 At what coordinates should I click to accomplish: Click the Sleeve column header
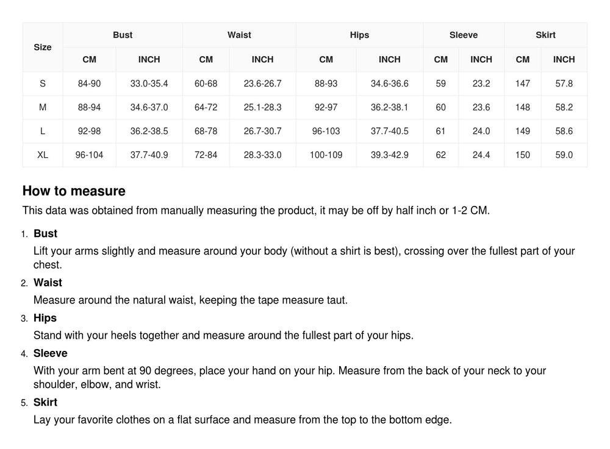[x=464, y=35]
